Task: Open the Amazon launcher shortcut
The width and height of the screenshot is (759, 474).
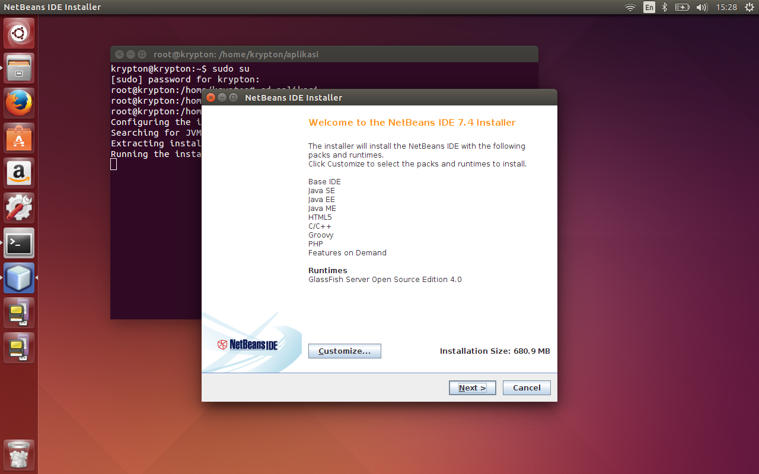Action: pyautogui.click(x=18, y=172)
